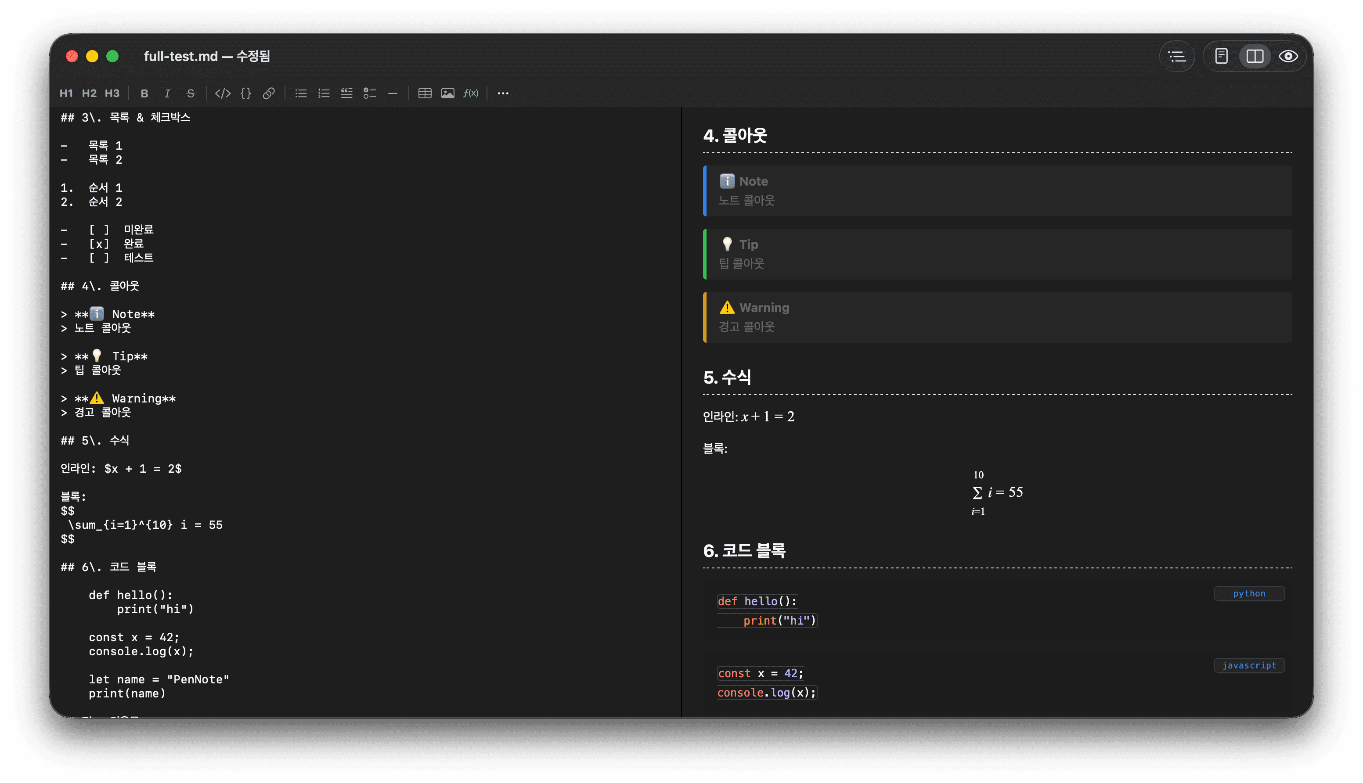Insert inline code with the </> icon

(x=222, y=93)
